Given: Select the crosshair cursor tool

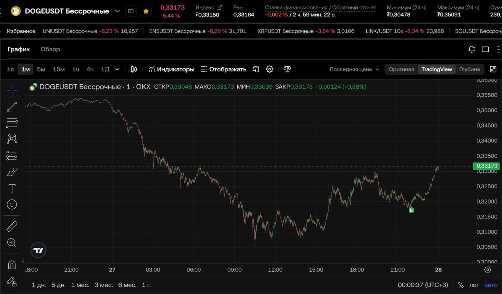Looking at the screenshot, I should click(x=12, y=91).
